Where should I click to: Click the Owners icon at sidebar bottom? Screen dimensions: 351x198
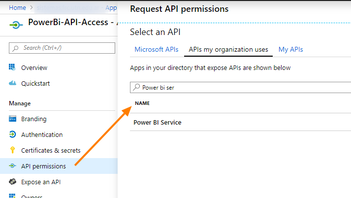click(x=12, y=196)
